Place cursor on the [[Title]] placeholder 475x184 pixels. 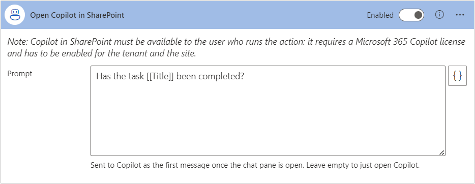click(159, 77)
